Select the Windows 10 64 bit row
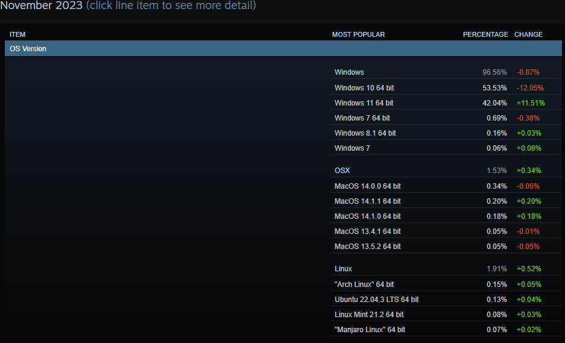This screenshot has height=343, width=565. click(364, 88)
